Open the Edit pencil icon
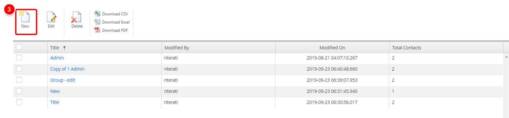Viewport: 509px width, 118px height. coord(51,17)
